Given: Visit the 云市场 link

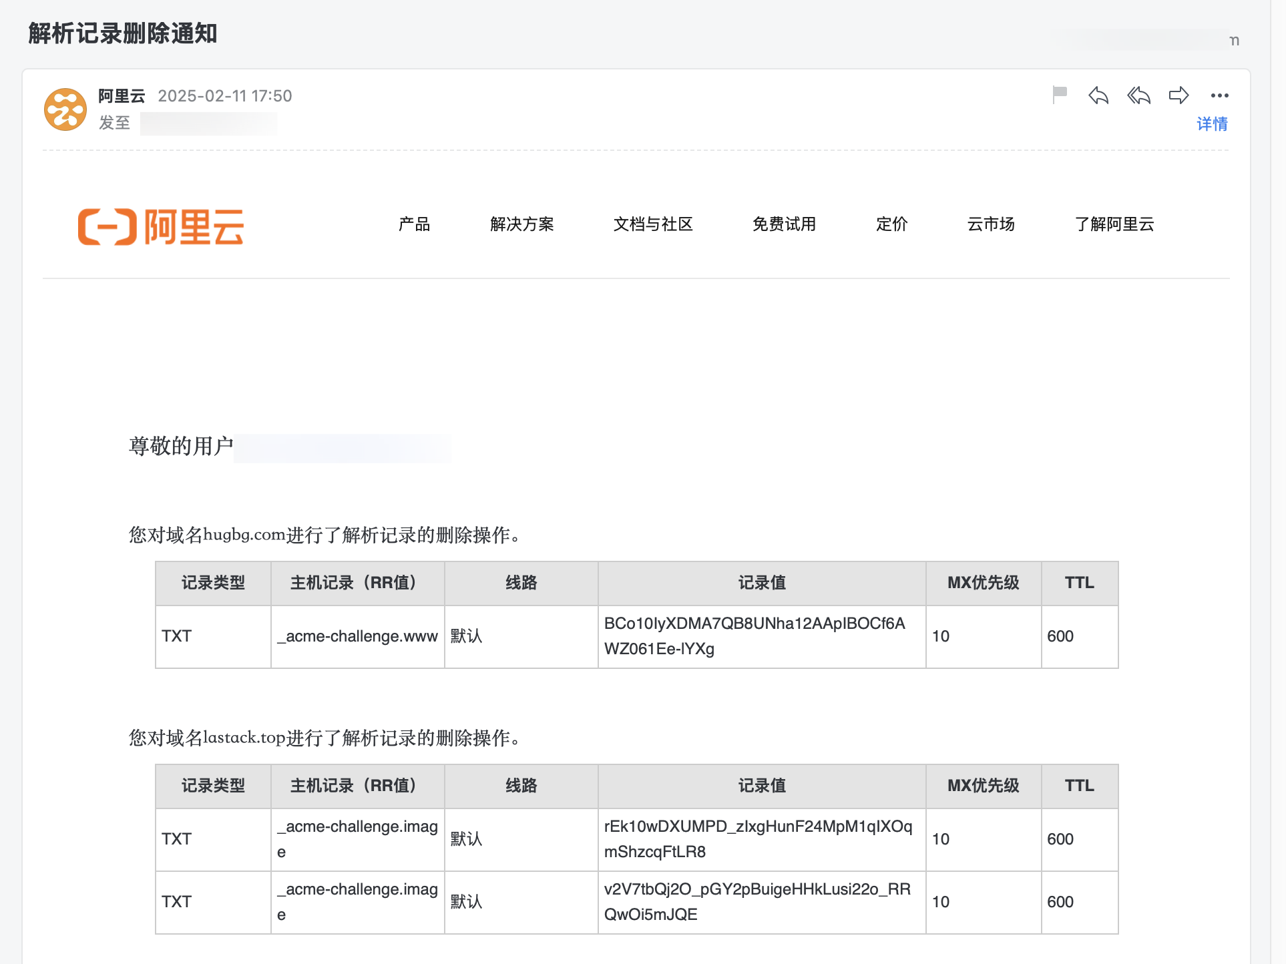Looking at the screenshot, I should (x=991, y=224).
